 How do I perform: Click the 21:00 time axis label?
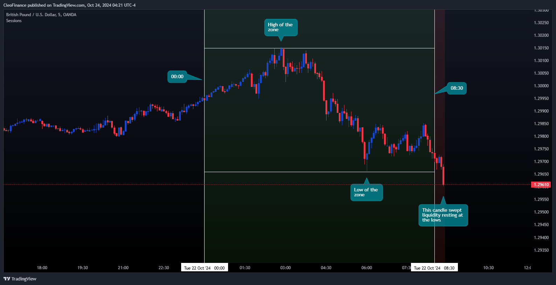[123, 268]
